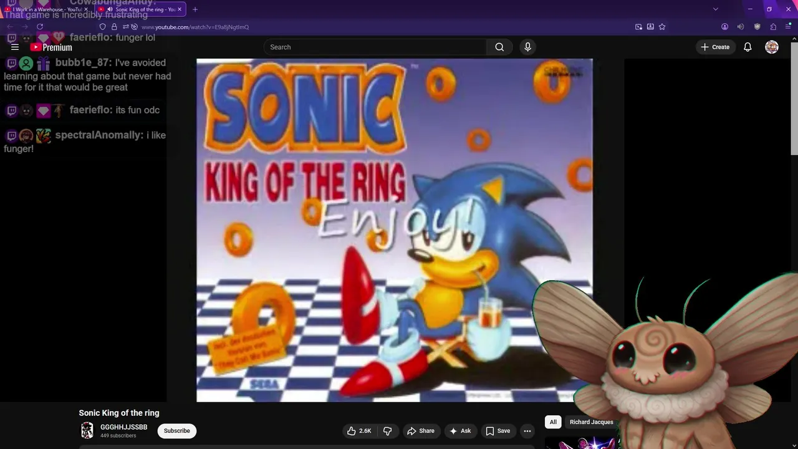Select the 'Sonic King of the ring' tab
The image size is (798, 449).
click(140, 9)
